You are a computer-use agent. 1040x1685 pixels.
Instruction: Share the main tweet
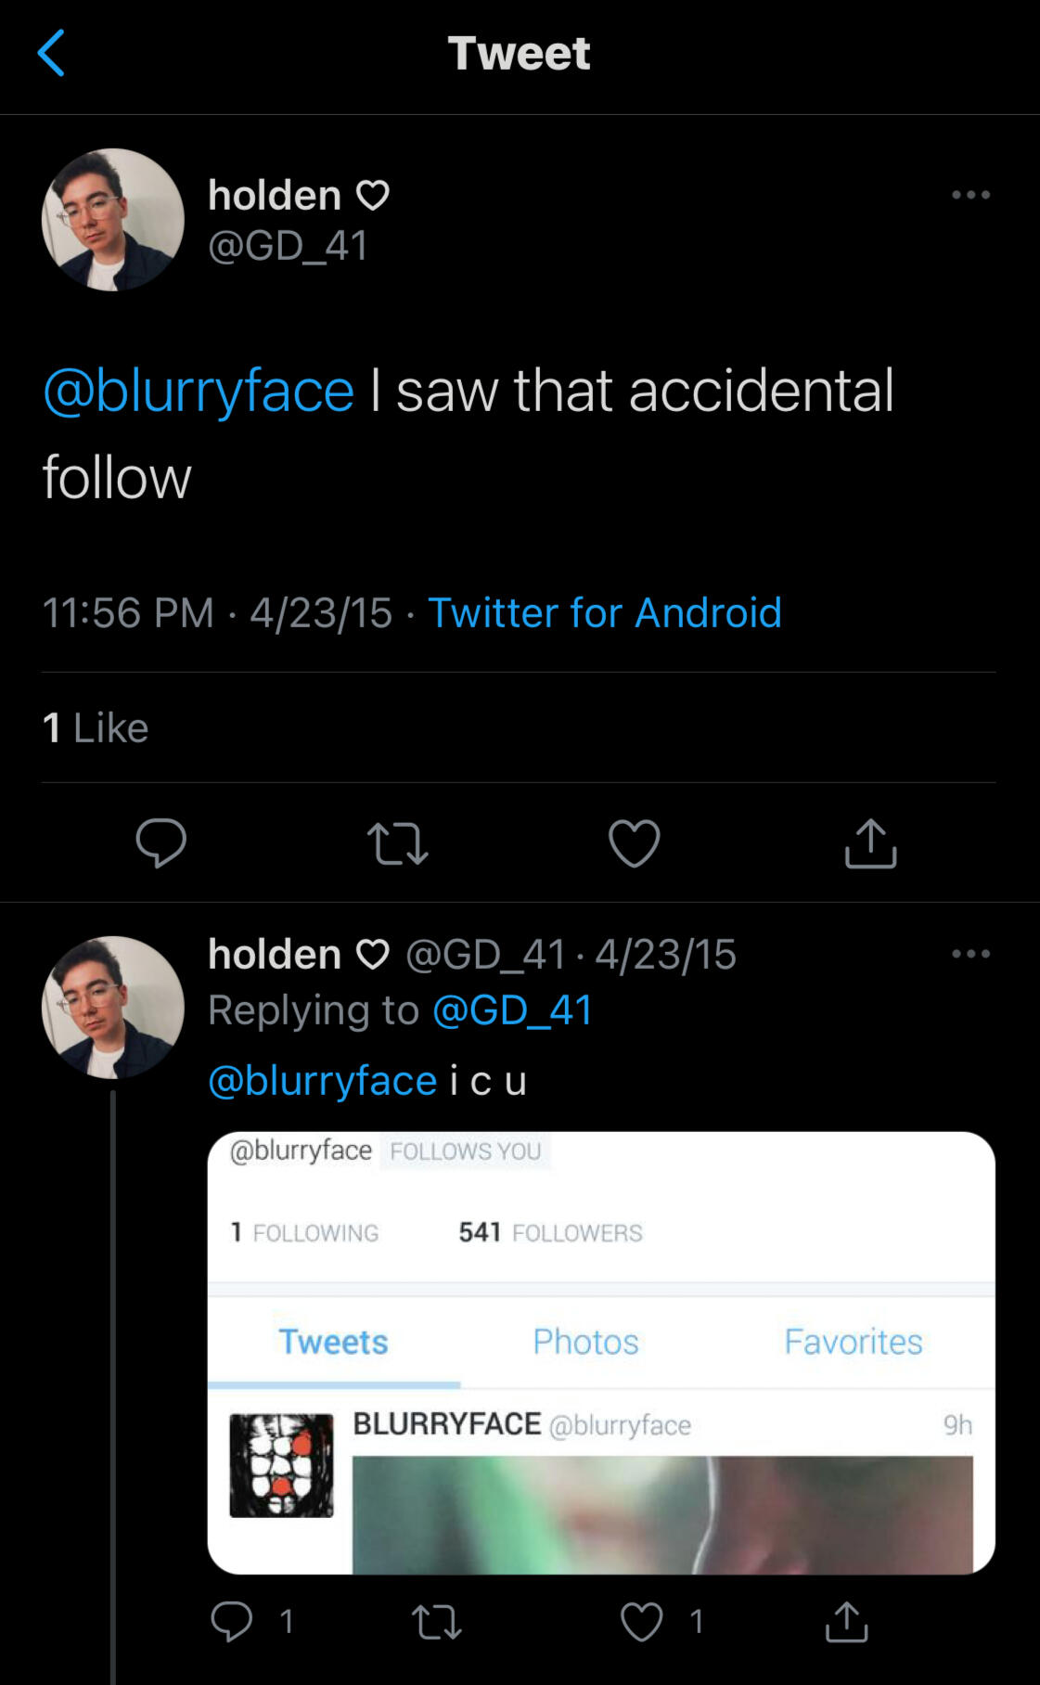pos(870,842)
